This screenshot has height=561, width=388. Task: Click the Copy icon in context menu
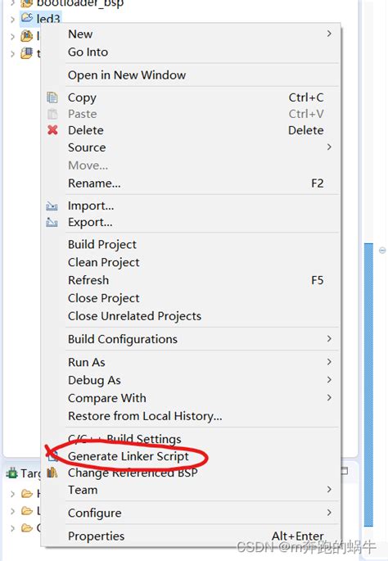coord(52,97)
